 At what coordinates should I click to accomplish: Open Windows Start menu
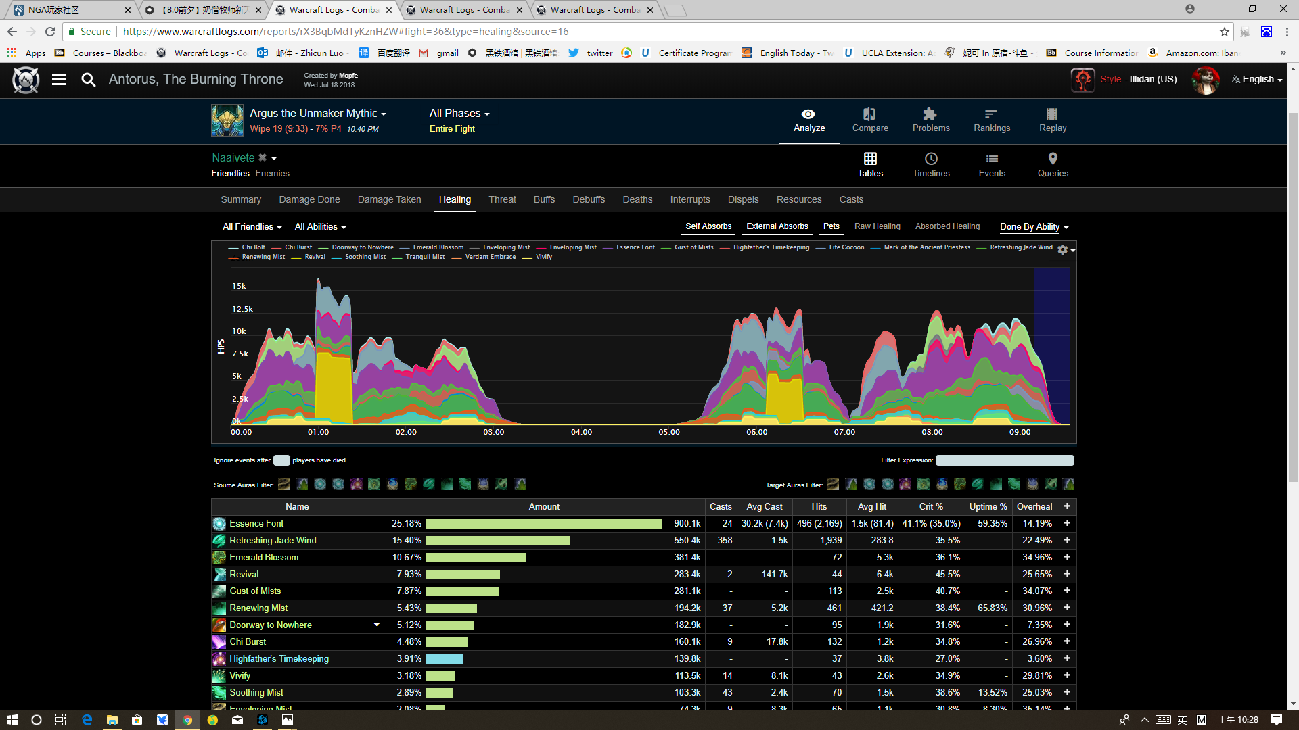[12, 720]
